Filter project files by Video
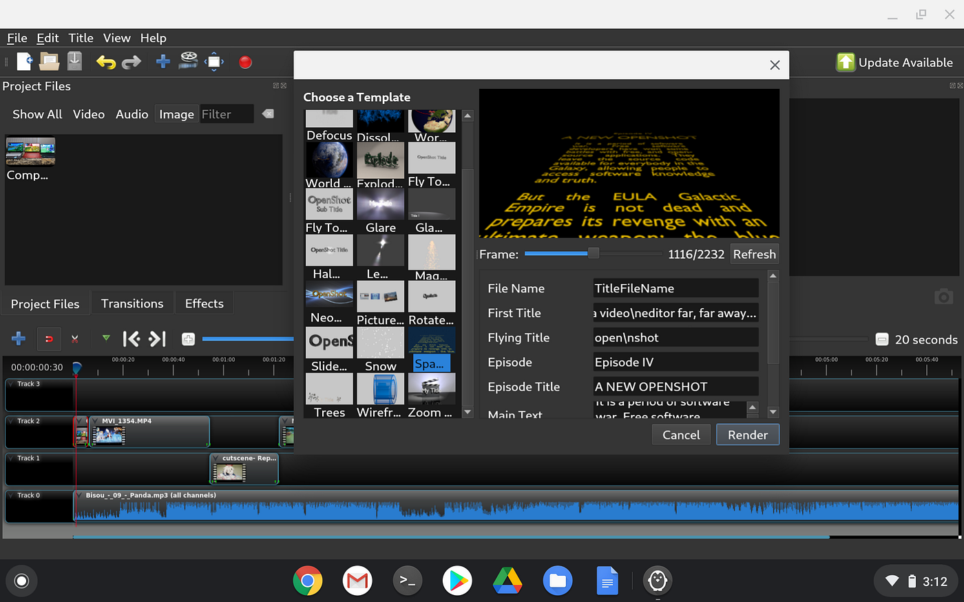 (89, 114)
